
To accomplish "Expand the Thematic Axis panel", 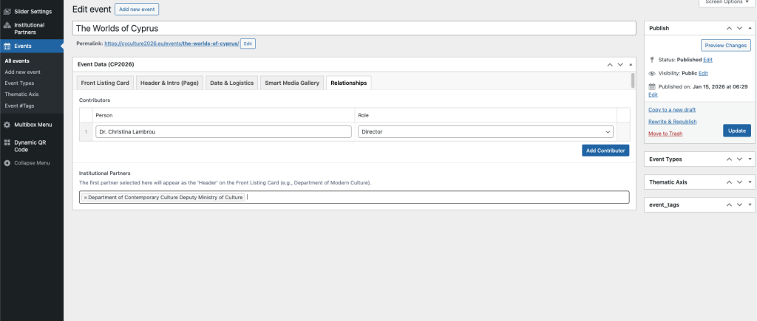I will pyautogui.click(x=750, y=182).
